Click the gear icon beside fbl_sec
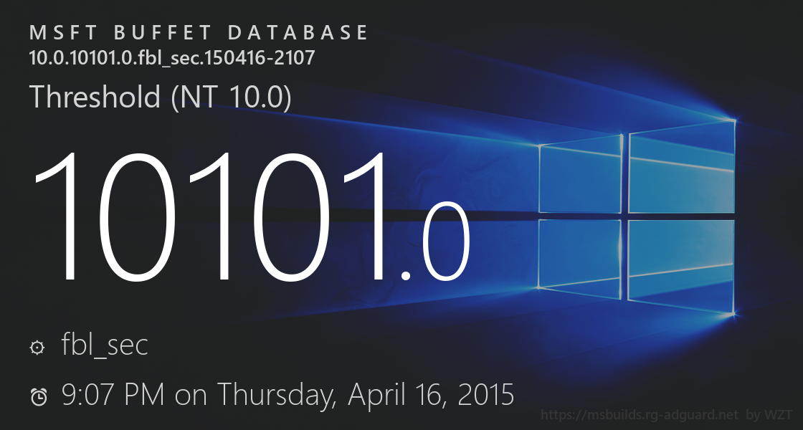This screenshot has height=430, width=803. (x=37, y=348)
